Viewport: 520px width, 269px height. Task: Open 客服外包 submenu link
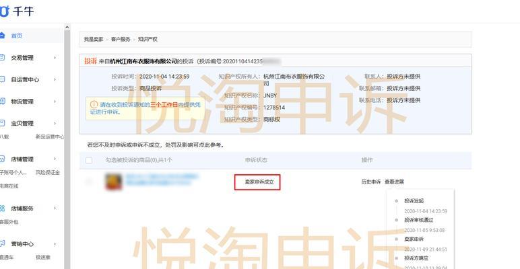tap(9, 222)
